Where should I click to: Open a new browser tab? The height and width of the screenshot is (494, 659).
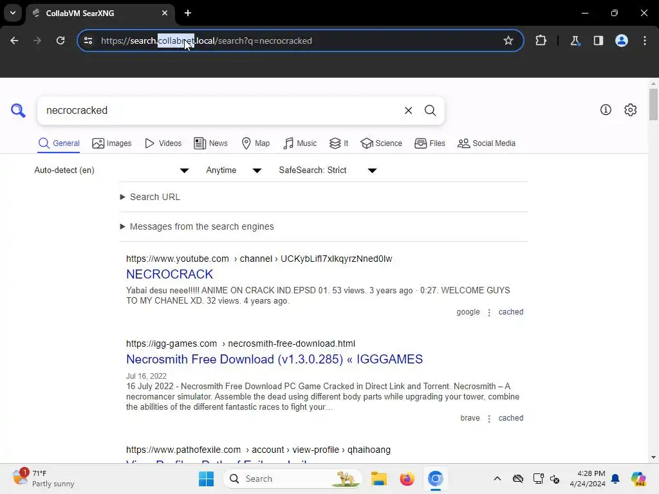tap(188, 13)
